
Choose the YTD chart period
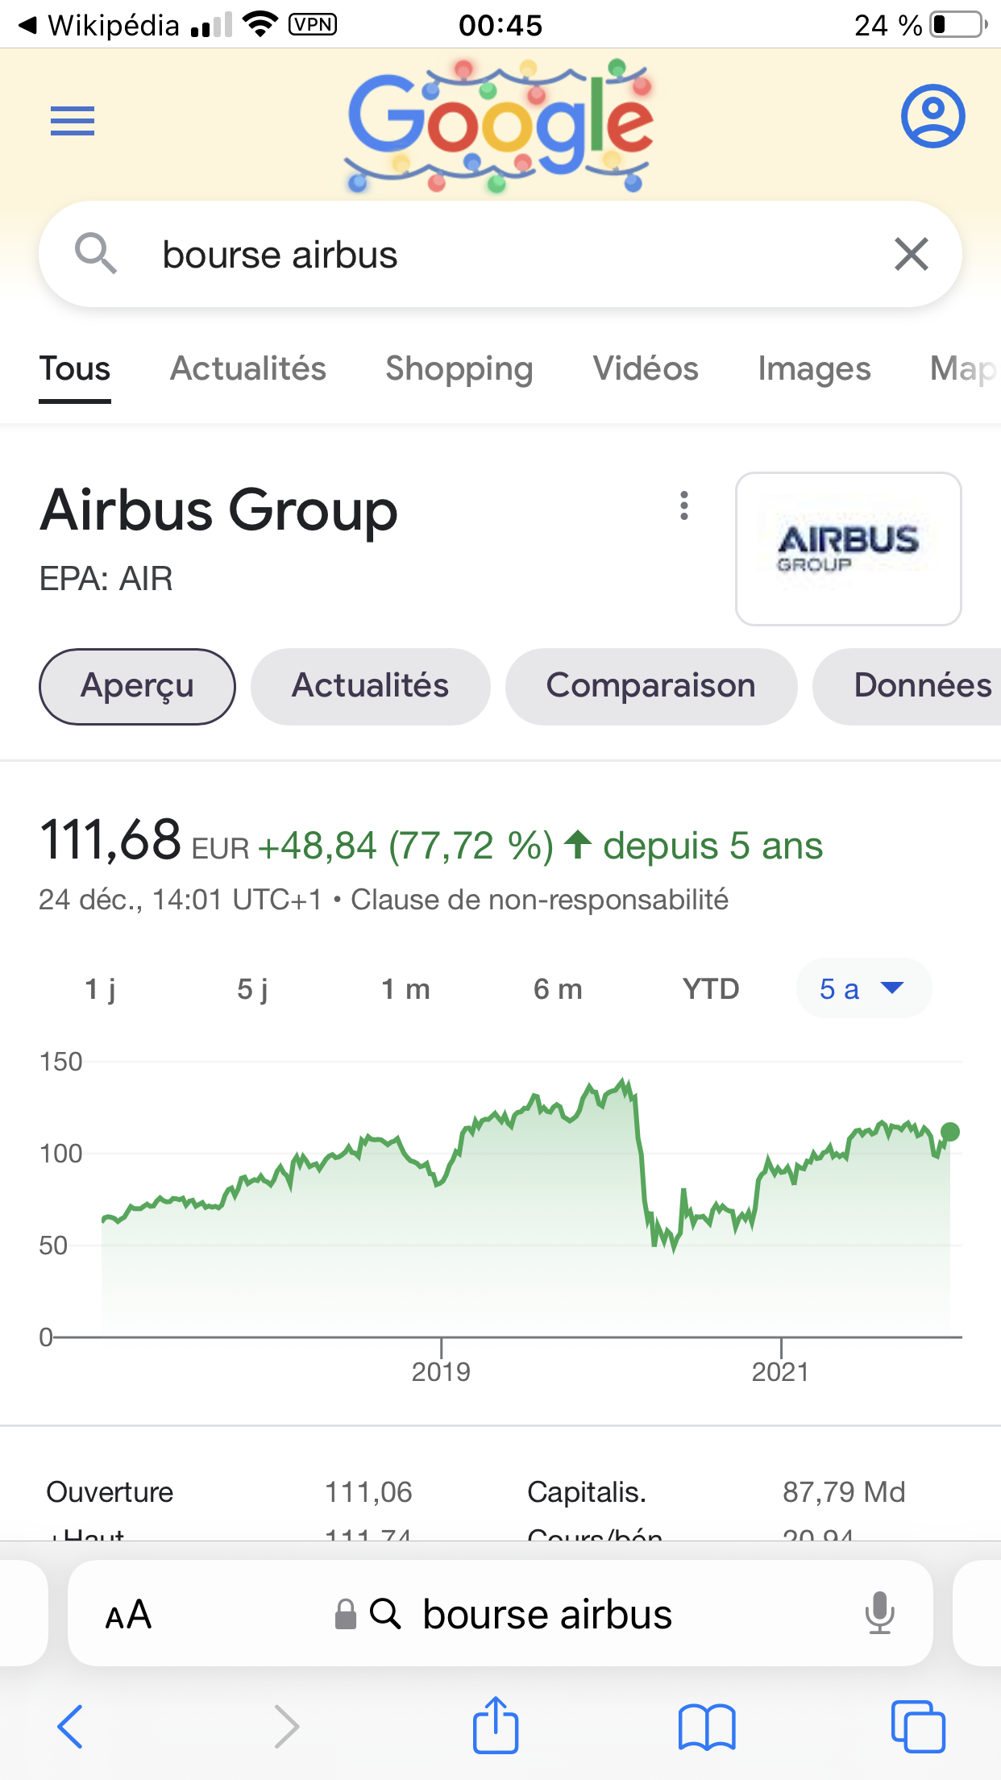click(711, 989)
